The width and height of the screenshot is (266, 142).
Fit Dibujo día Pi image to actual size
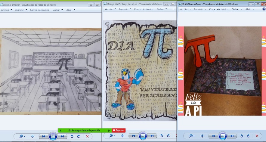[123, 136]
